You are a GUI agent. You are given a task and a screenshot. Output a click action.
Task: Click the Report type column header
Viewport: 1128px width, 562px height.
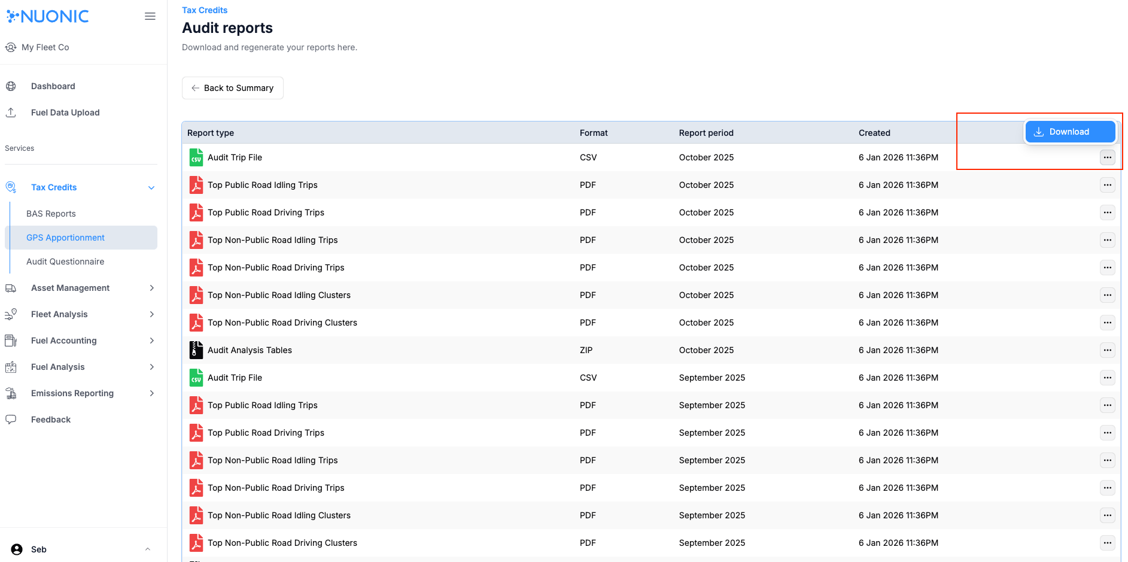point(211,133)
